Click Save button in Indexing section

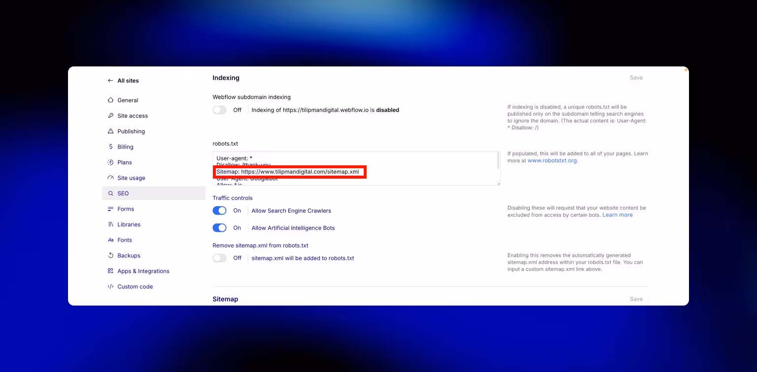pyautogui.click(x=636, y=78)
